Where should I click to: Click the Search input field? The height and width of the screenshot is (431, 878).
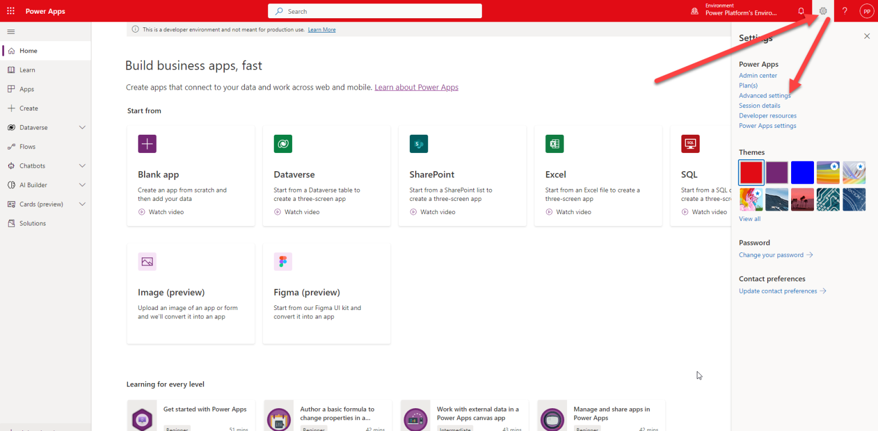375,11
